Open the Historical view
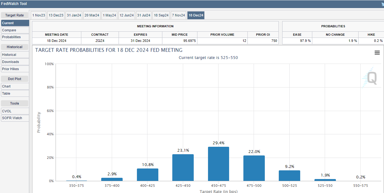Image resolution: width=384 pixels, height=193 pixels. (15, 55)
